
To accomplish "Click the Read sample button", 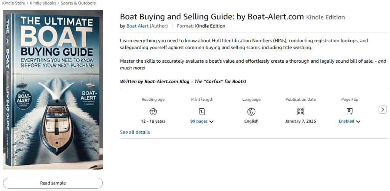I will point(53,183).
